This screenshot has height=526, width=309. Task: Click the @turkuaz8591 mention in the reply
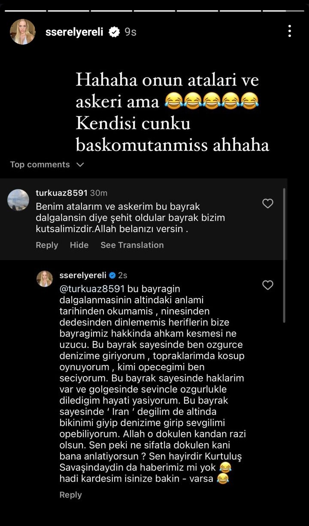pos(92,289)
